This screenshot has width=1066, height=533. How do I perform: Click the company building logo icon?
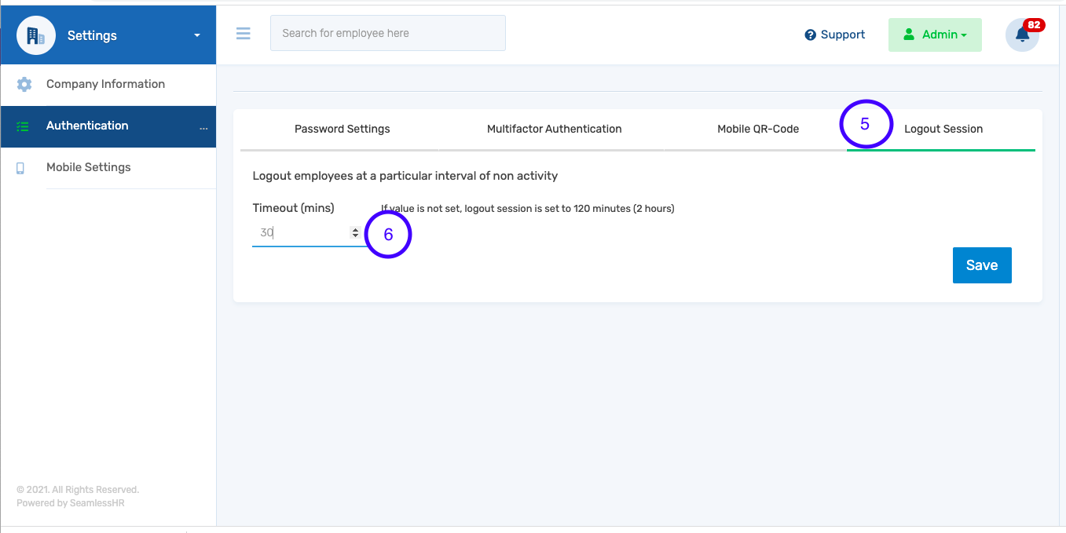pos(35,35)
